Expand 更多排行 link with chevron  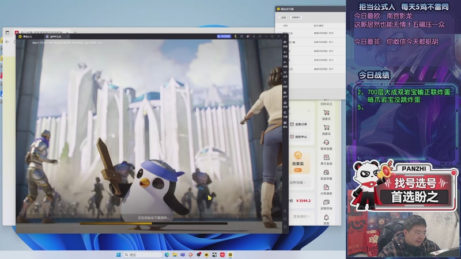tap(301, 216)
